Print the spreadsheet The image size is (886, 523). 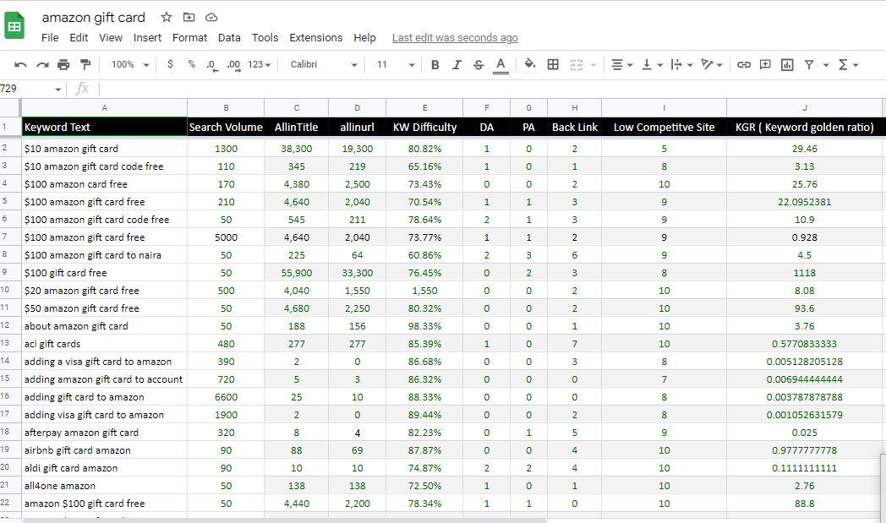coord(64,65)
